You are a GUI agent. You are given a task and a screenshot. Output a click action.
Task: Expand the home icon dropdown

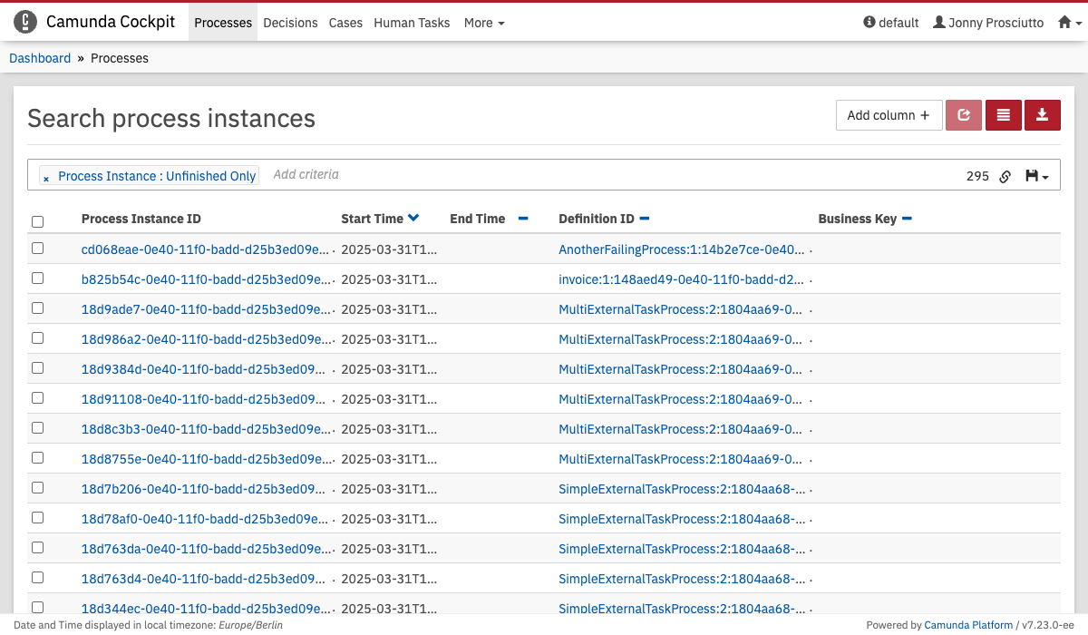(1070, 23)
